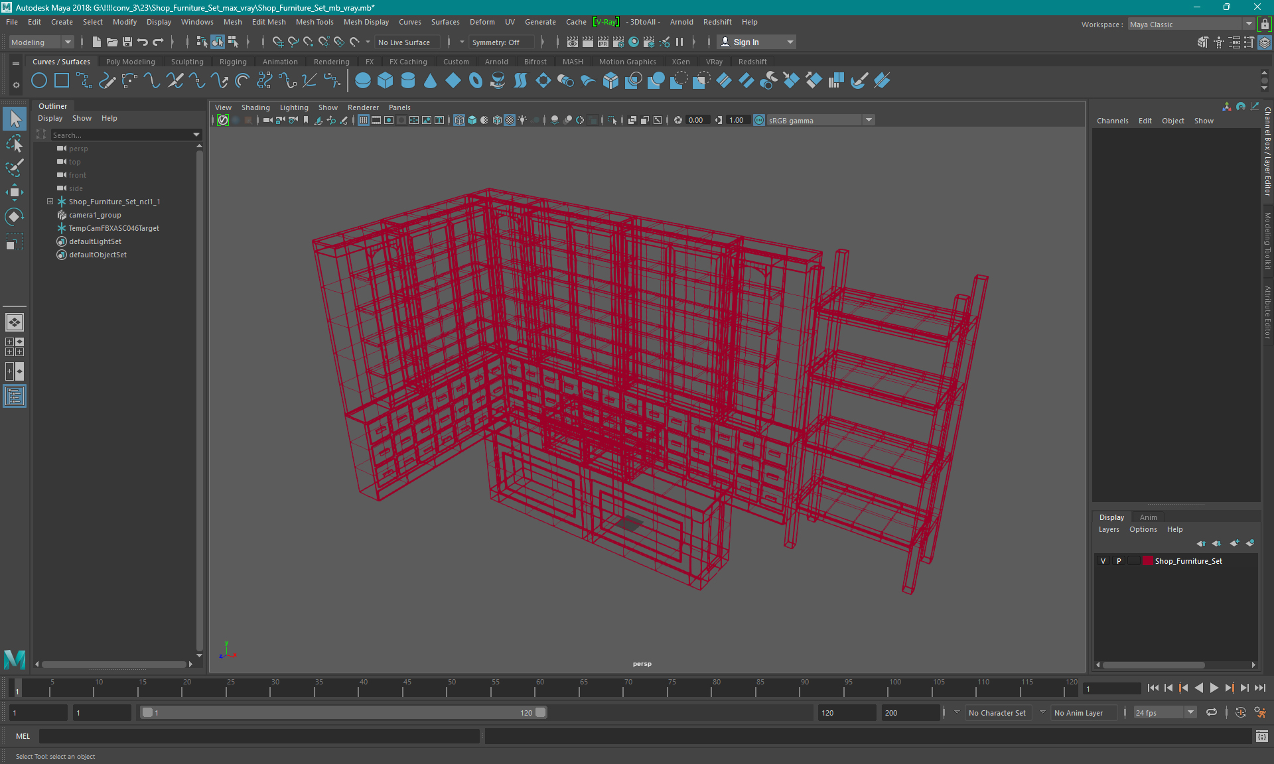Click the Redo arrow icon
Viewport: 1274px width, 764px height.
coord(158,42)
